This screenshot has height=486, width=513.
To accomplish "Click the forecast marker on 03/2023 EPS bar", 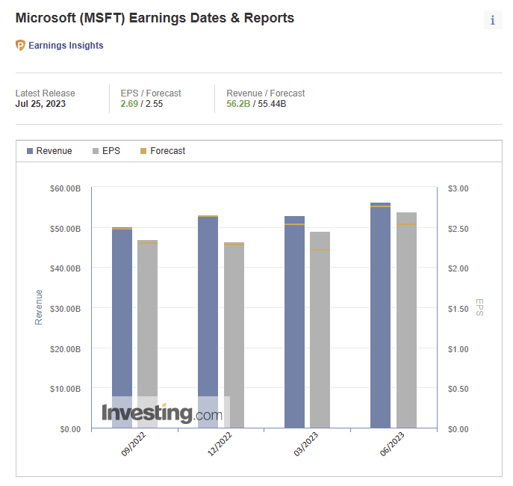I will (x=320, y=250).
